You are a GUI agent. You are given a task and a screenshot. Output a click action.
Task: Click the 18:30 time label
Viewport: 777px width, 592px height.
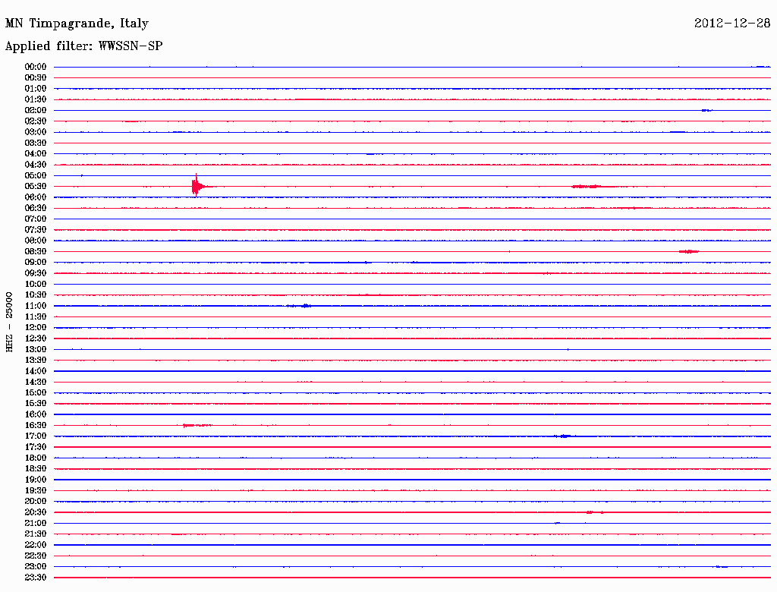pos(36,468)
